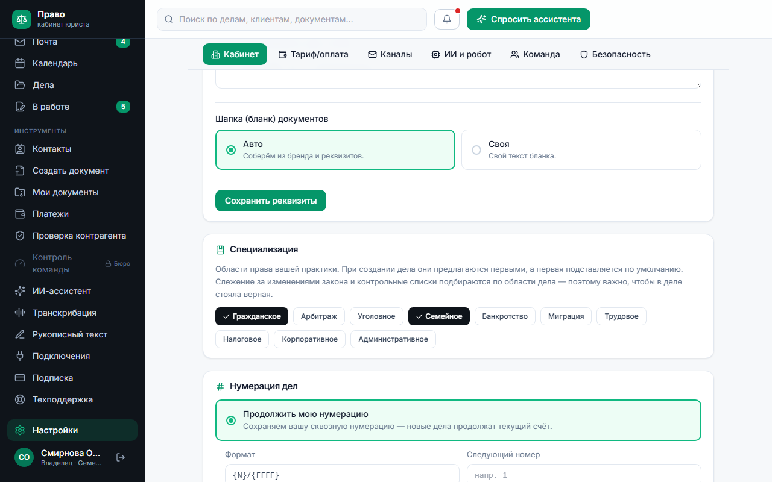Click the Календарь calendar icon in sidebar
The image size is (772, 482).
pos(20,63)
